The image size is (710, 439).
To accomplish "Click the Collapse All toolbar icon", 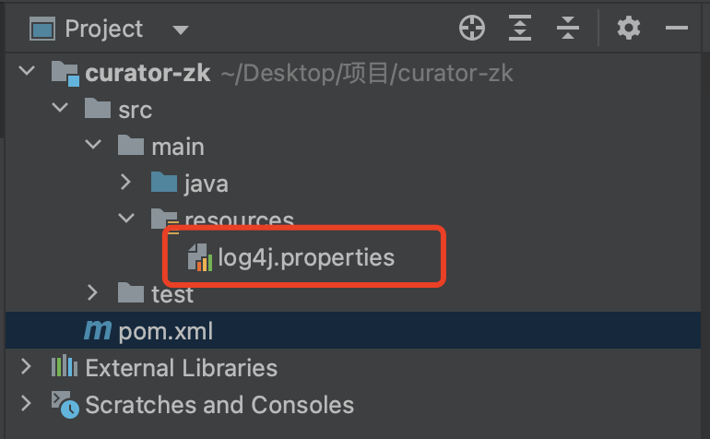I will coord(569,29).
